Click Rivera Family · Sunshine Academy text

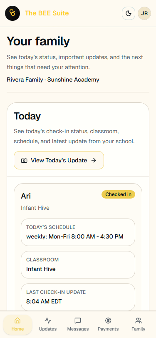tap(53, 80)
